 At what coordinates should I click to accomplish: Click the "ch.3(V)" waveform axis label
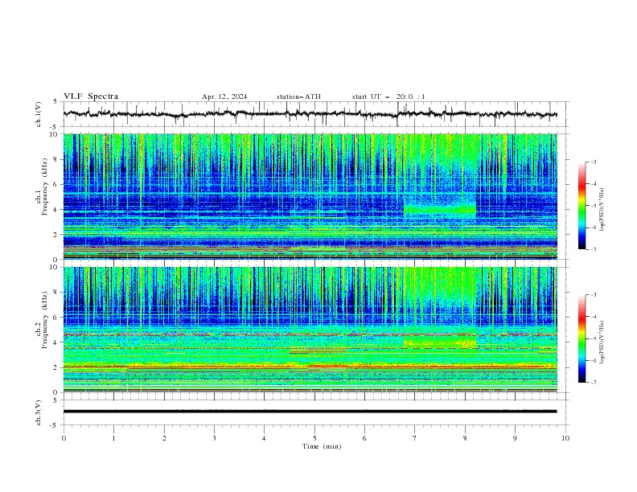[x=39, y=412]
